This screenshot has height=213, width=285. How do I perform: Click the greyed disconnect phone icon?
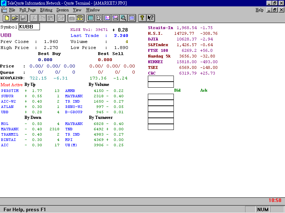(72, 18)
